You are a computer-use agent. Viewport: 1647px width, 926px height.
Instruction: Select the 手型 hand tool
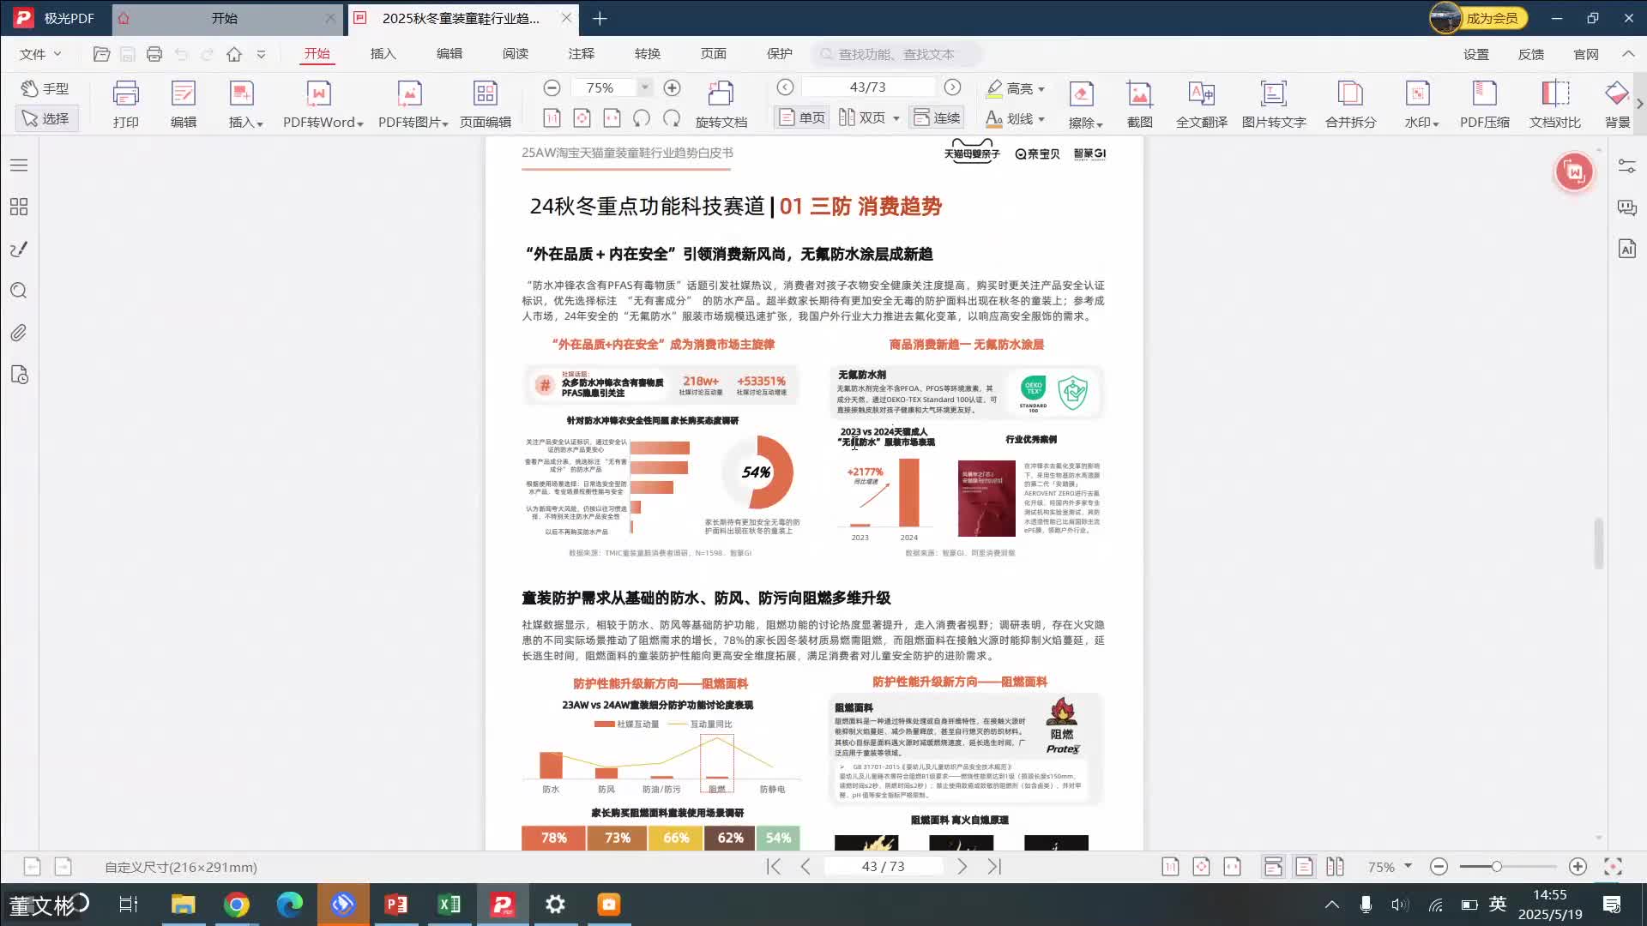point(46,88)
